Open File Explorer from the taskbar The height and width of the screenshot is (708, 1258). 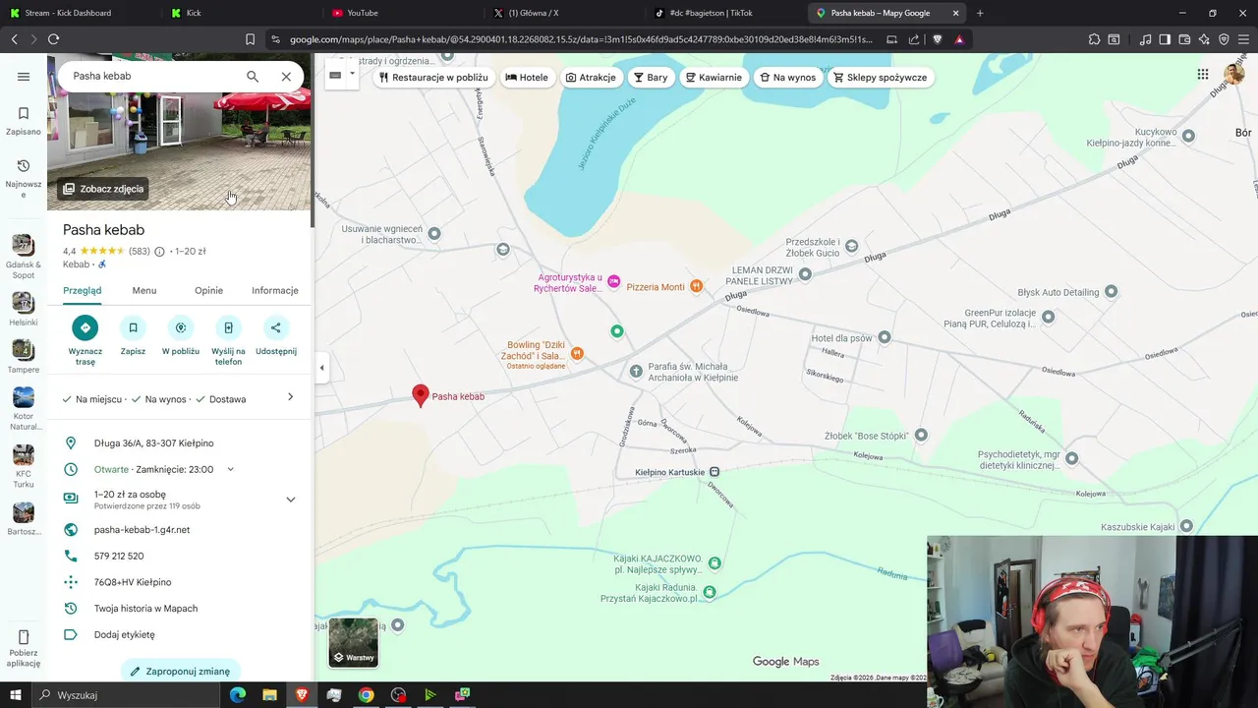(x=269, y=695)
